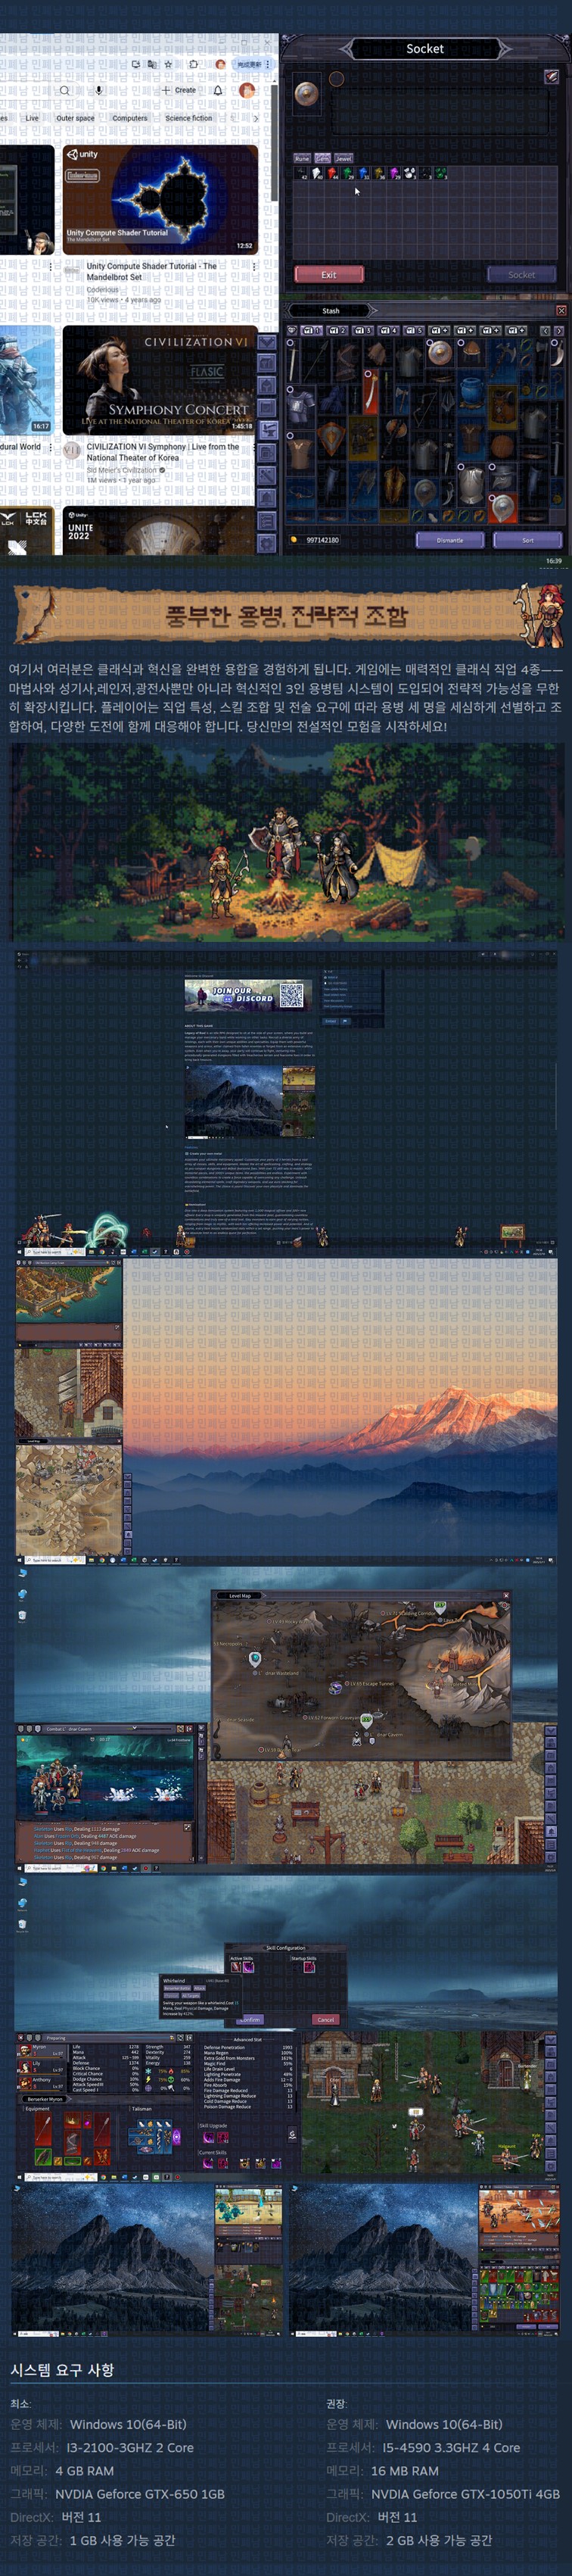This screenshot has width=572, height=2576.
Task: Select the red gem in socket inventory
Action: pos(332,173)
